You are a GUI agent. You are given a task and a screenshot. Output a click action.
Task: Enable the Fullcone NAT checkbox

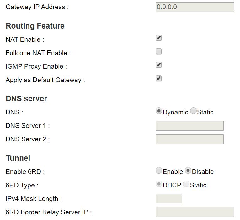pyautogui.click(x=159, y=52)
